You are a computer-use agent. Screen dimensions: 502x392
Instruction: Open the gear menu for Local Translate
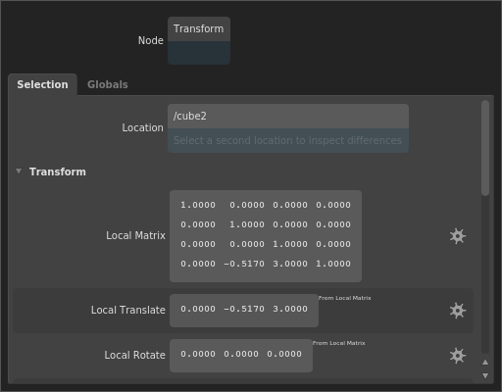pyautogui.click(x=457, y=311)
